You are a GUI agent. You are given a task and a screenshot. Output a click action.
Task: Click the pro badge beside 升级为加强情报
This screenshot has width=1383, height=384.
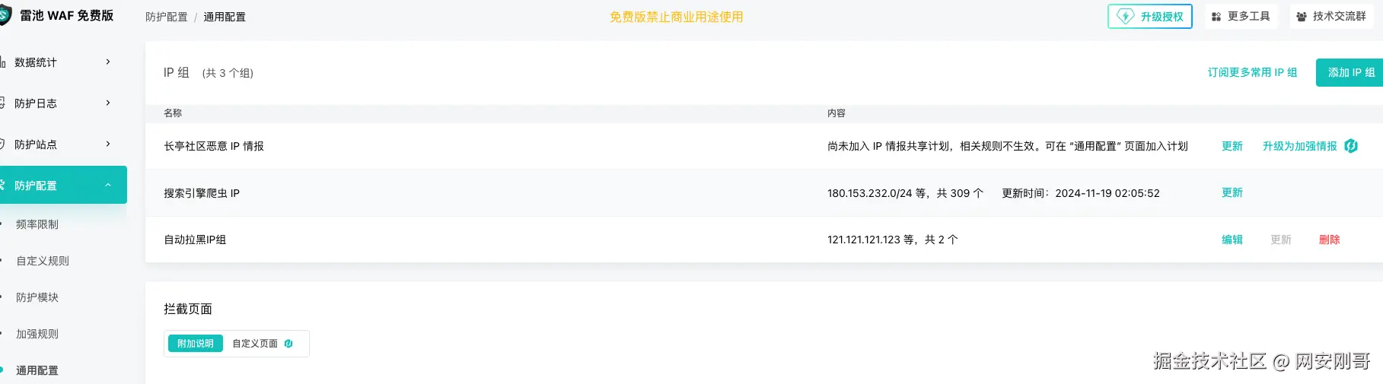point(1351,146)
